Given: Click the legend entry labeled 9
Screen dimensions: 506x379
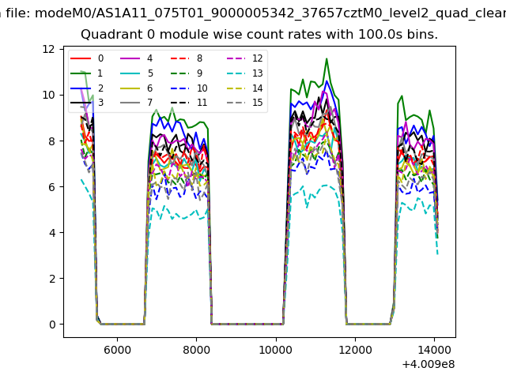Looking at the screenshot, I should [187, 73].
